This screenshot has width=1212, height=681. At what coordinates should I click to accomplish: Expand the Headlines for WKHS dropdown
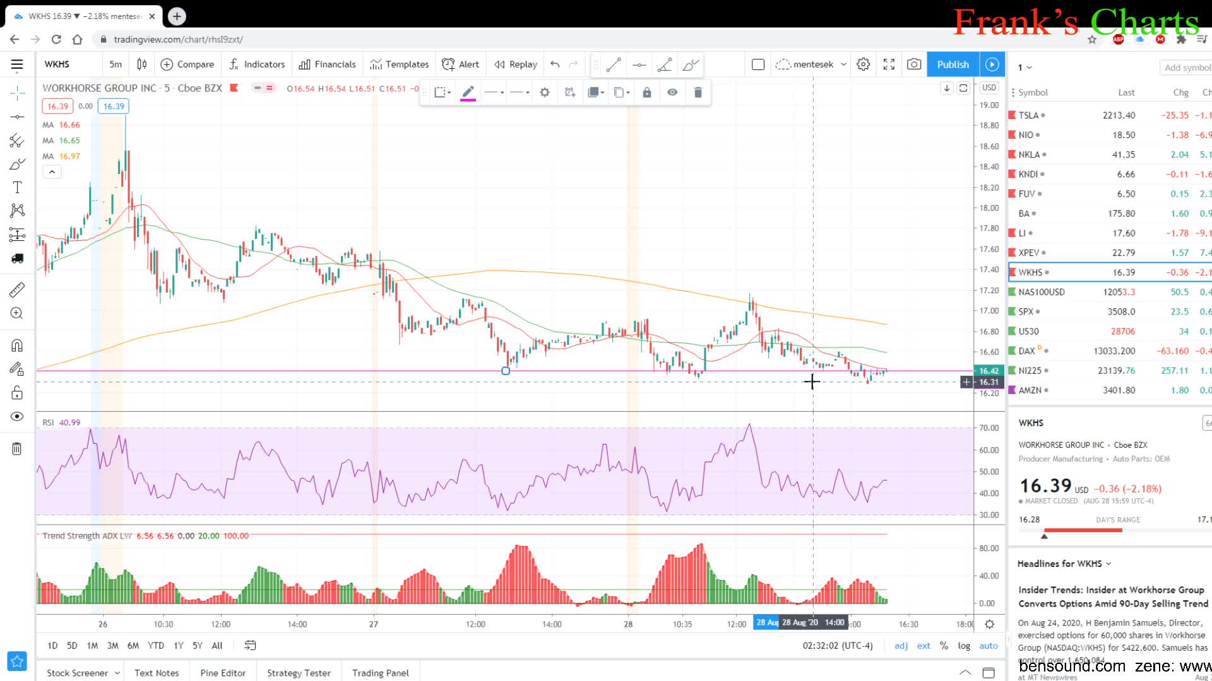1064,564
